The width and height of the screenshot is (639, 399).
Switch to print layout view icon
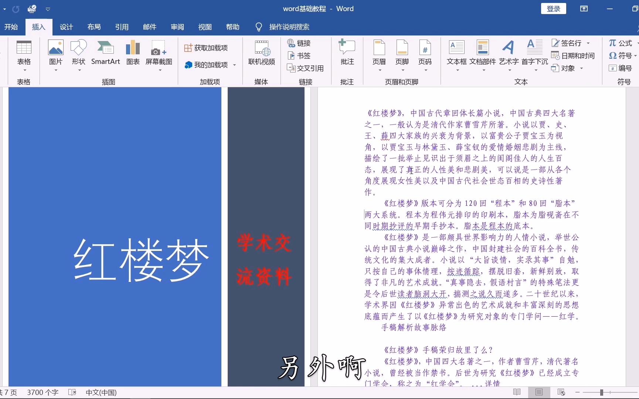pyautogui.click(x=539, y=392)
